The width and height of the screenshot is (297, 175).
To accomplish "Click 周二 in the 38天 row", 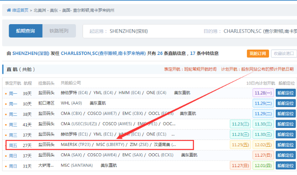I will 13,114.
